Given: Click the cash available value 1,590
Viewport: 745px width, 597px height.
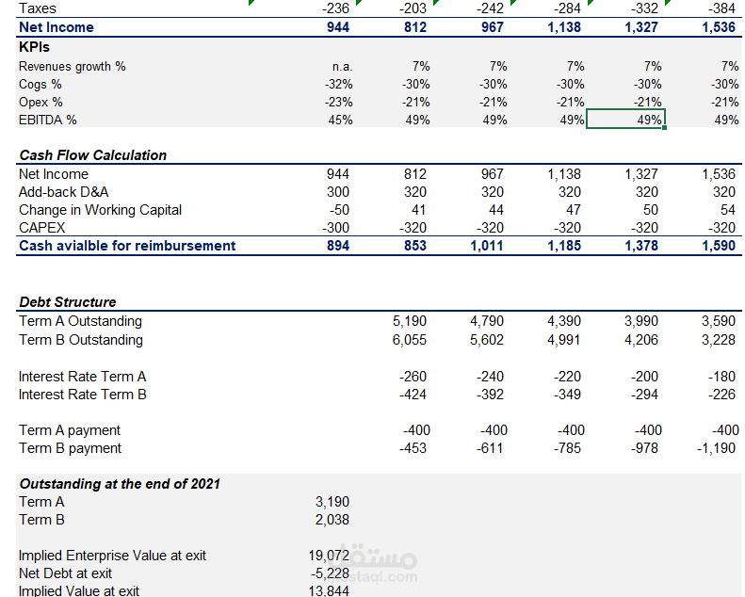Looking at the screenshot, I should coord(719,246).
